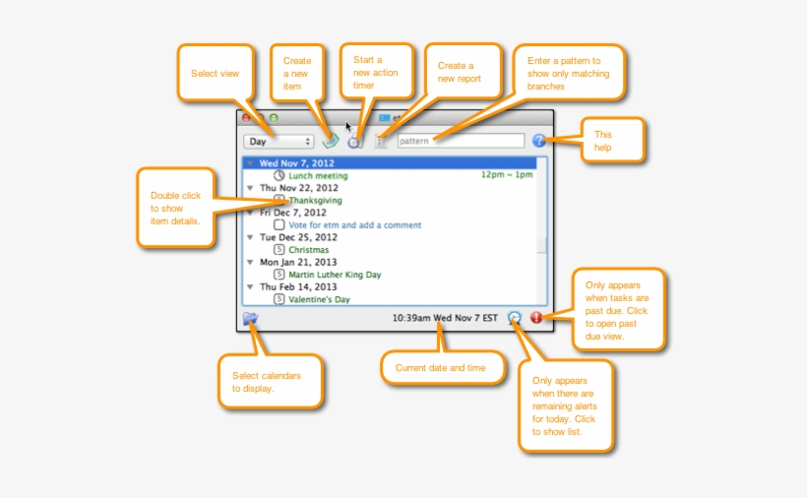Image resolution: width=807 pixels, height=498 pixels.
Task: Focus the pattern filter text field
Action: [x=460, y=142]
